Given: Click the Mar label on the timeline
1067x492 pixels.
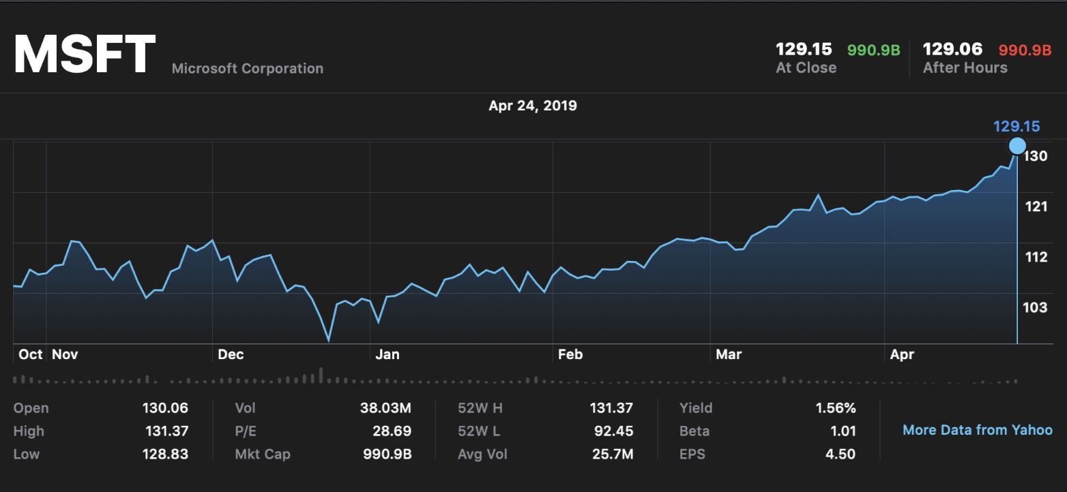Looking at the screenshot, I should [x=729, y=354].
